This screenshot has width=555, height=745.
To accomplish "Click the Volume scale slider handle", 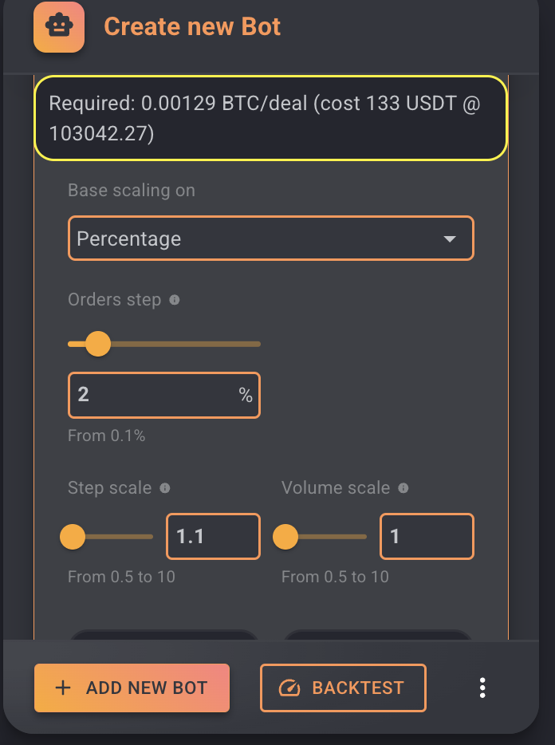I will 285,537.
